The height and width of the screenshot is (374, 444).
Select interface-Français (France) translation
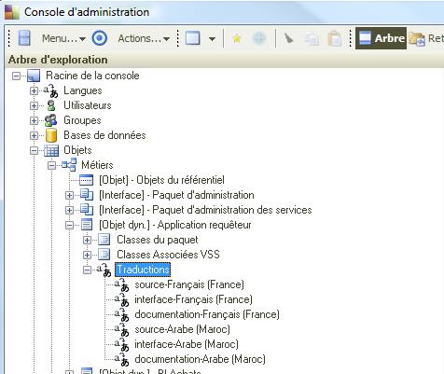tap(193, 299)
